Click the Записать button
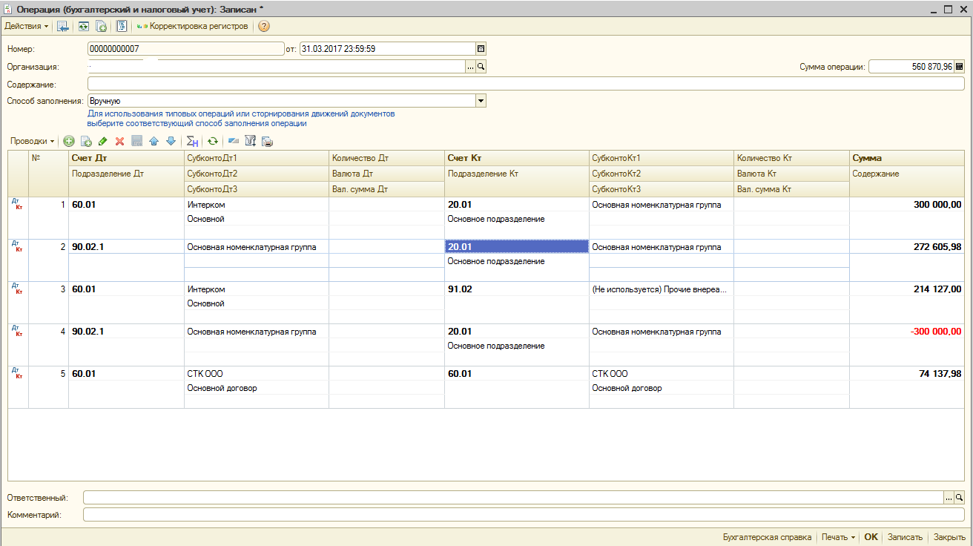The image size is (973, 546). [905, 537]
